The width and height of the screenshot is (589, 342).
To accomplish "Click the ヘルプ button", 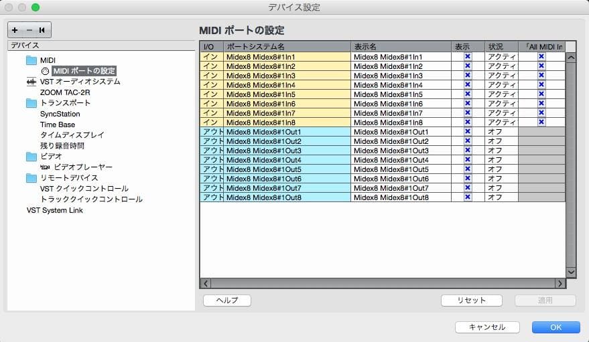I will click(227, 301).
